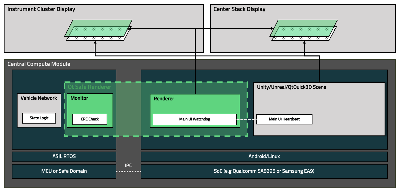Click the Center Stack Display heading

239,9
